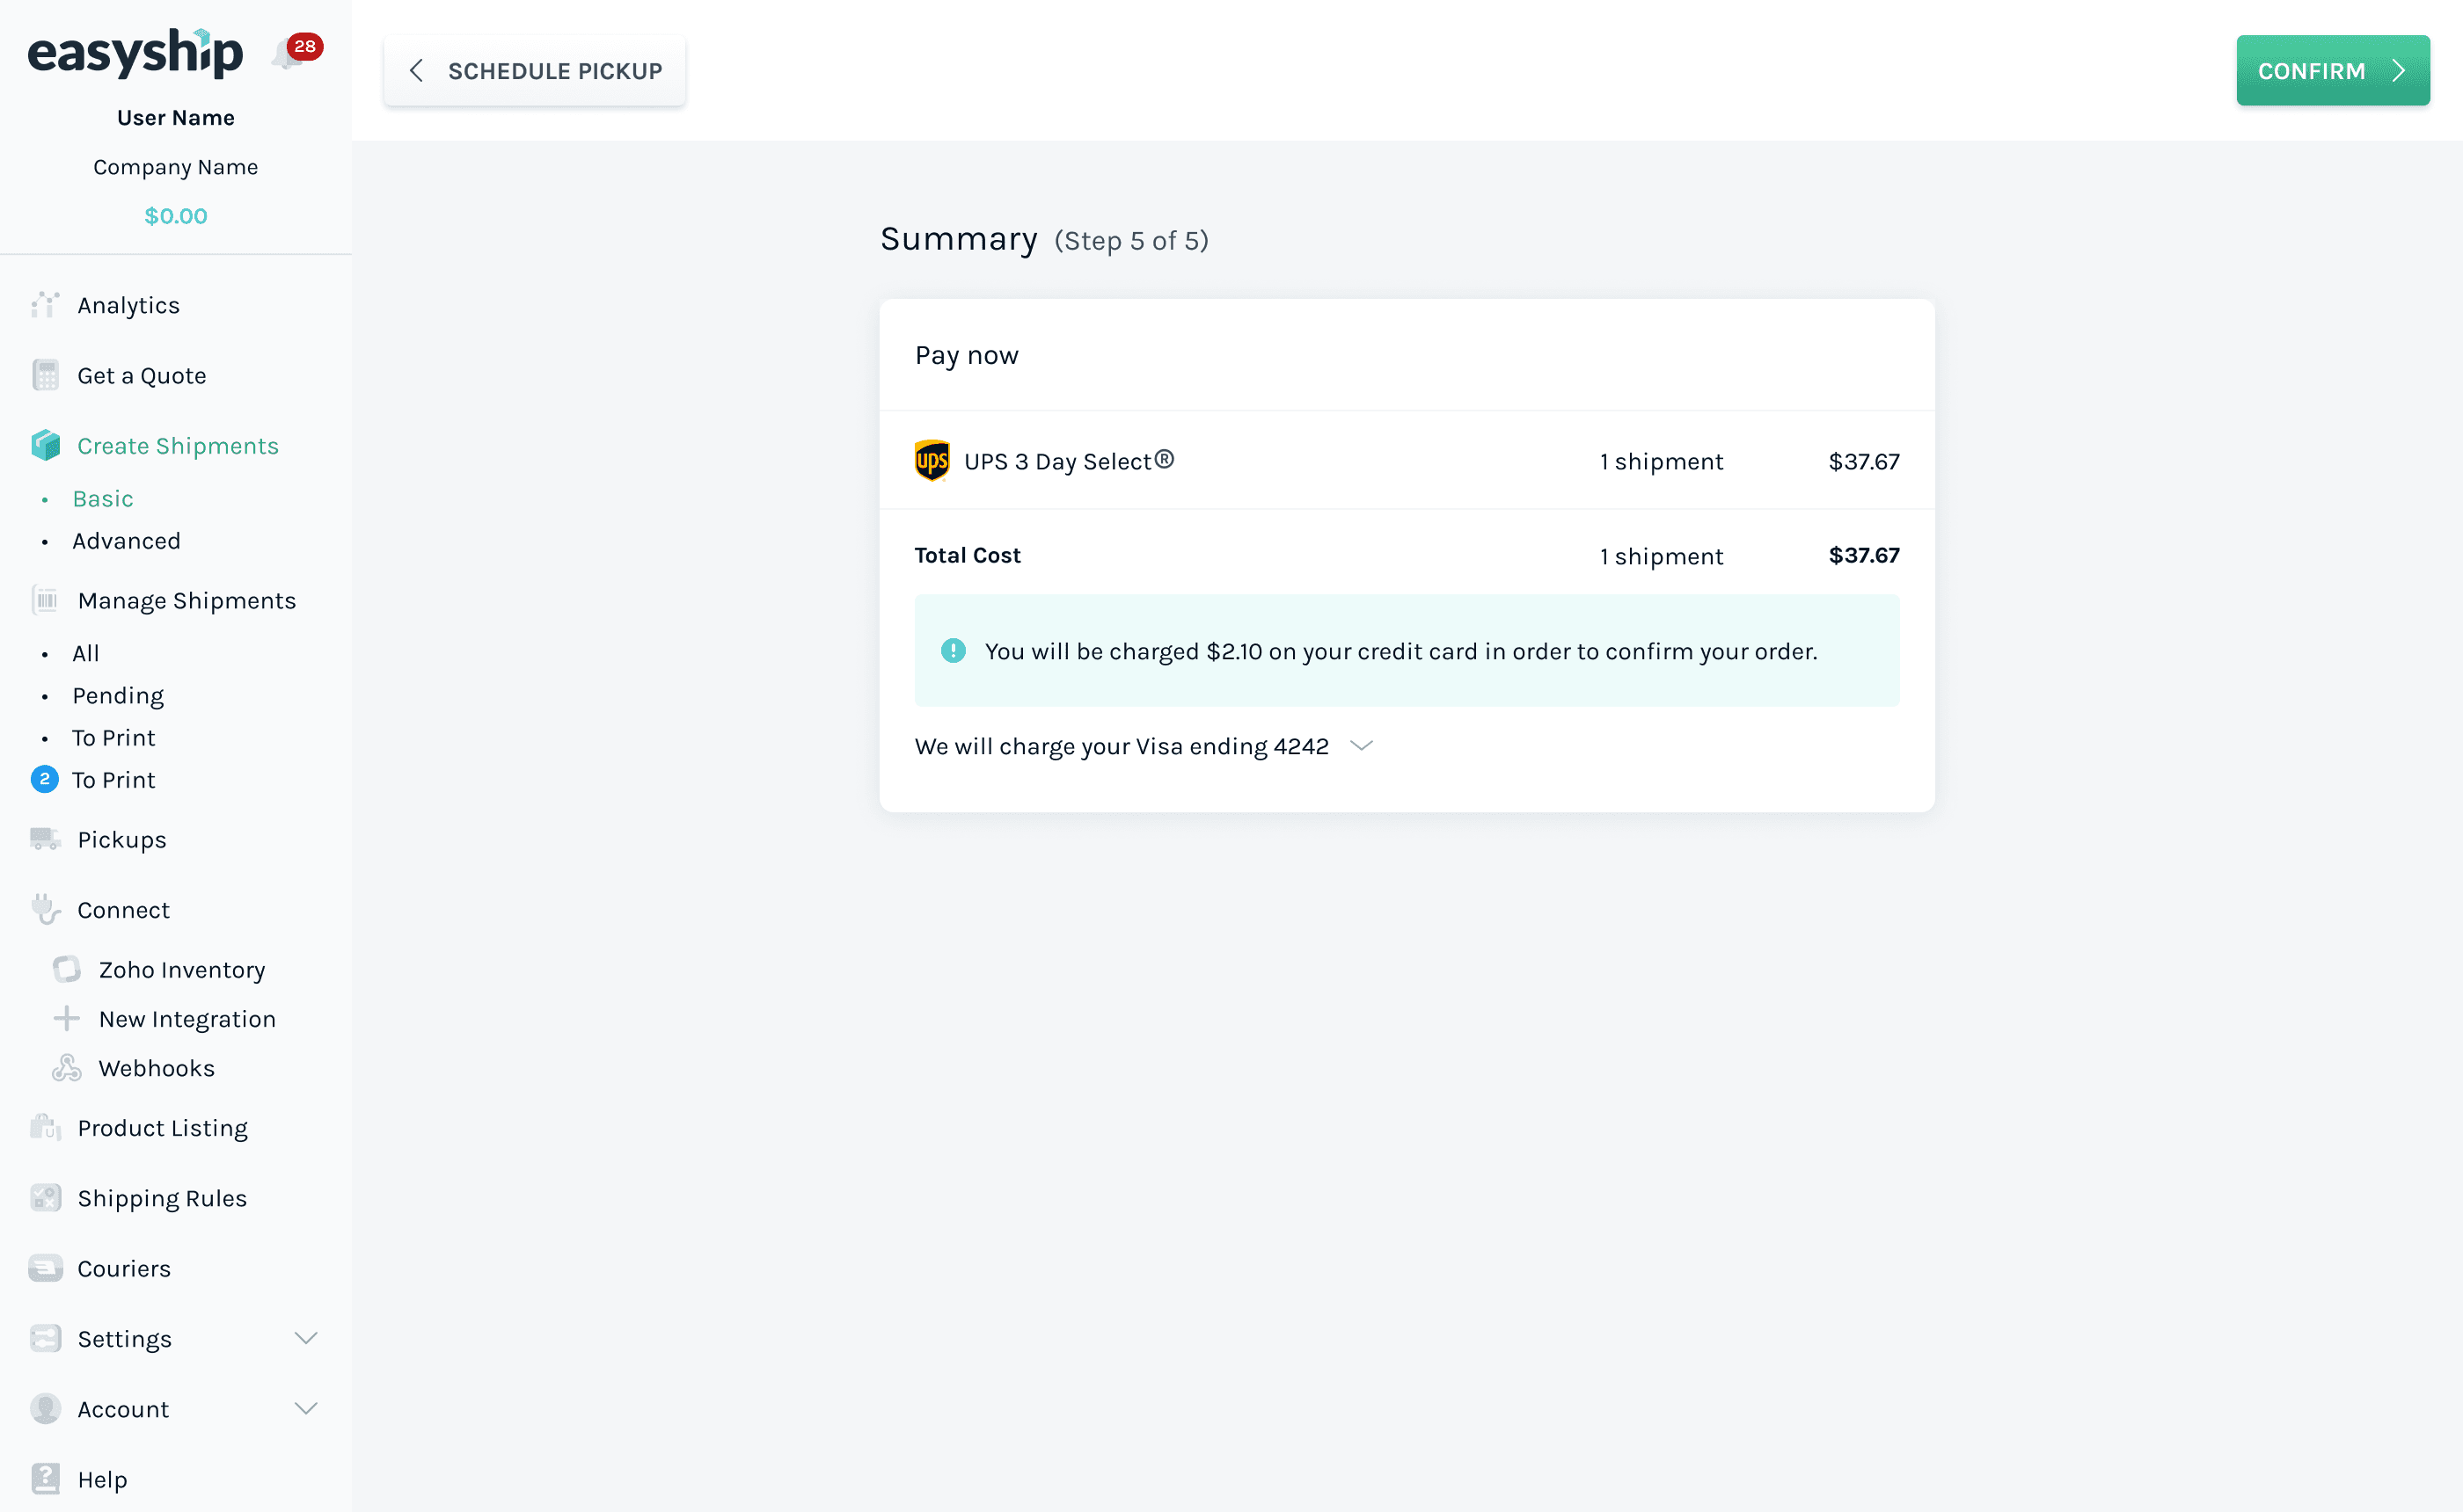Open the Get a Quote calculator icon

pyautogui.click(x=45, y=375)
